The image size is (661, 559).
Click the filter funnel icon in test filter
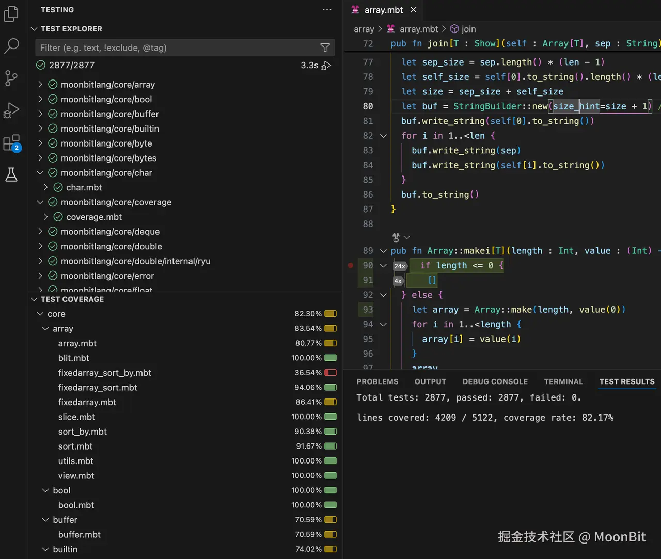(325, 47)
